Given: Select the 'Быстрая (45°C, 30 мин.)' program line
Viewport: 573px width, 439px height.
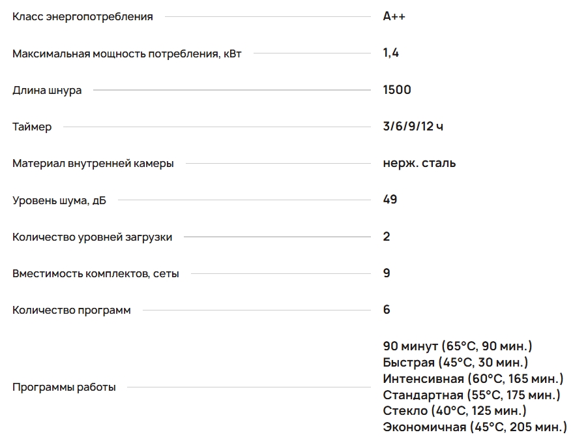Looking at the screenshot, I should [x=456, y=363].
